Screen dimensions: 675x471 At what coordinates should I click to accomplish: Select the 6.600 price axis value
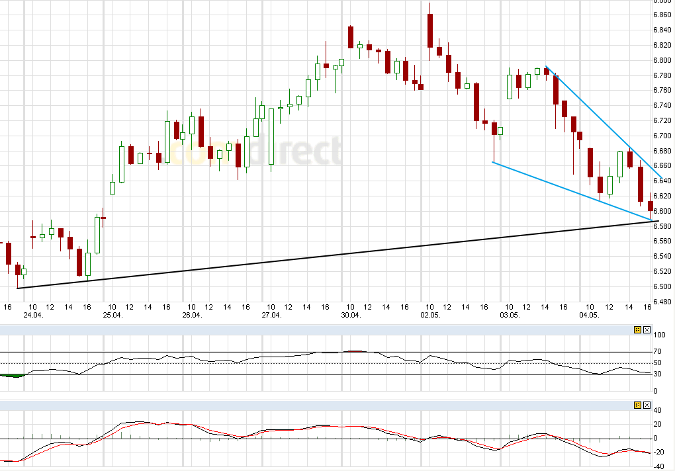(662, 211)
